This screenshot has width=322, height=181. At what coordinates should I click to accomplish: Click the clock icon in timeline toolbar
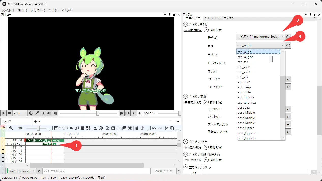142,128
